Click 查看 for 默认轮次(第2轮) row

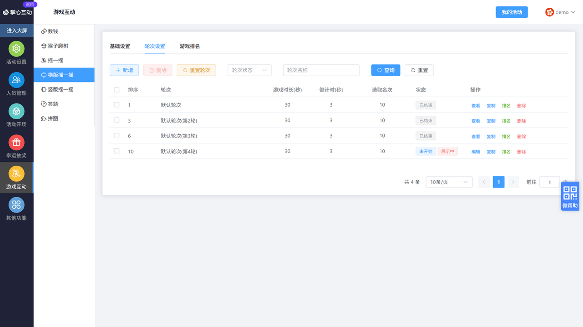(476, 121)
